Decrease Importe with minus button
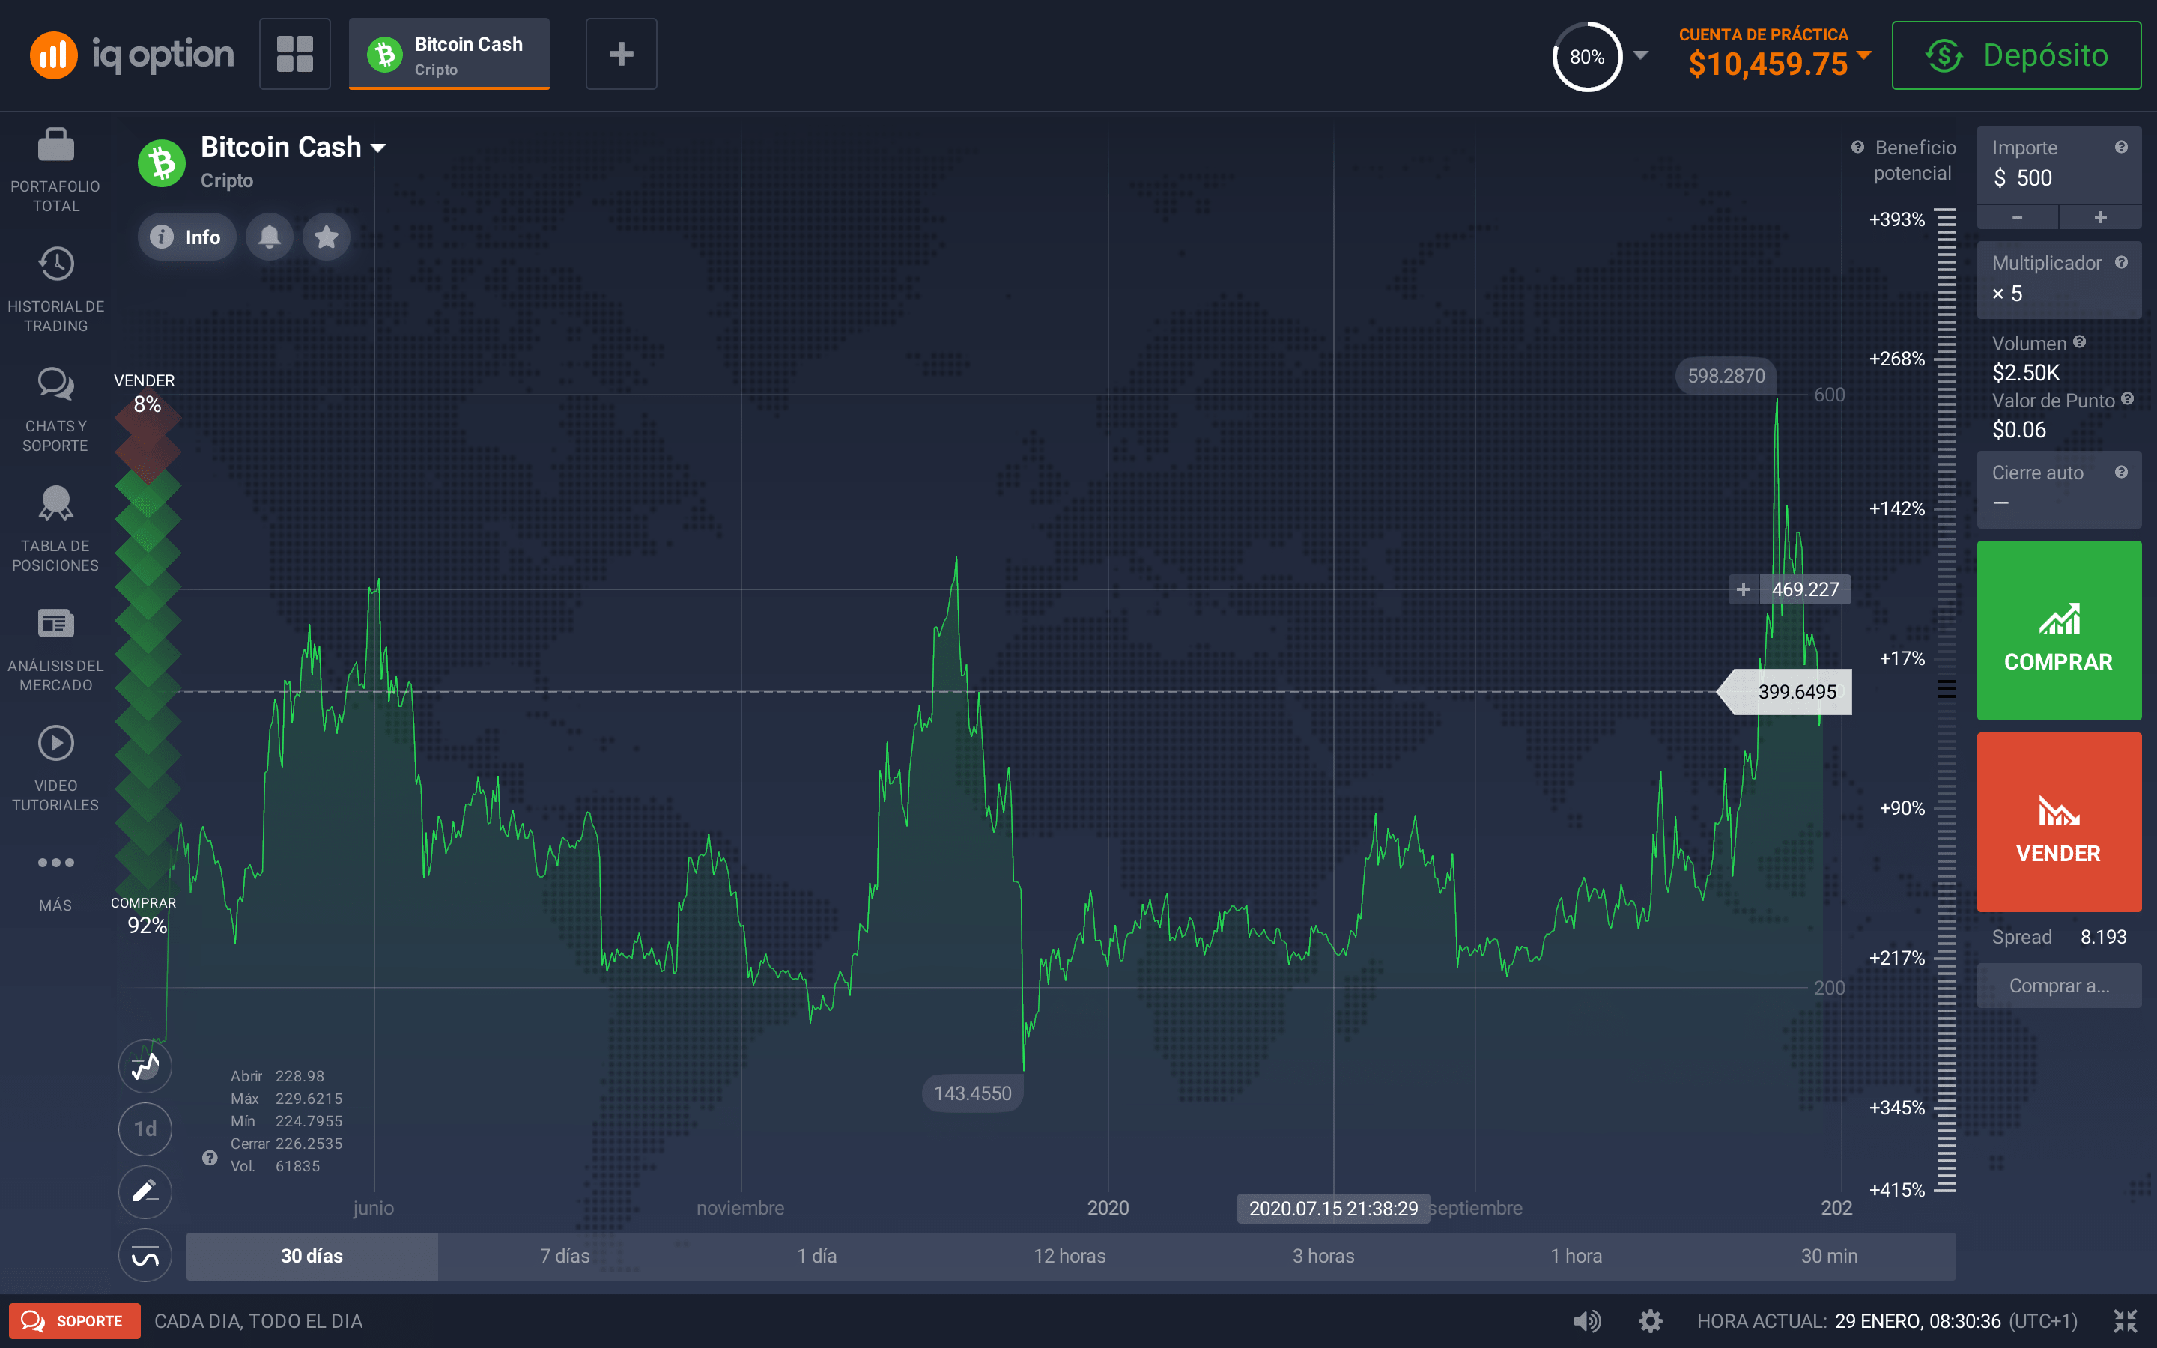The image size is (2157, 1348). [2018, 216]
